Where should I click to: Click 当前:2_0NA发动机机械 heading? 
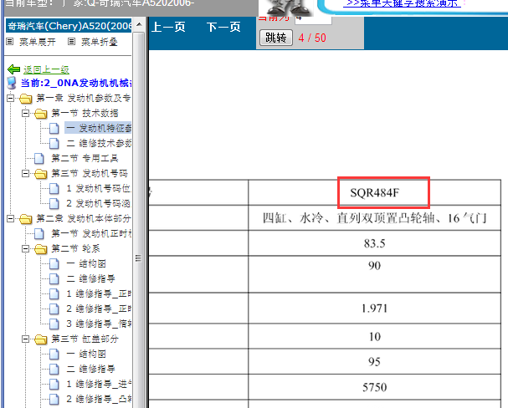[76, 83]
